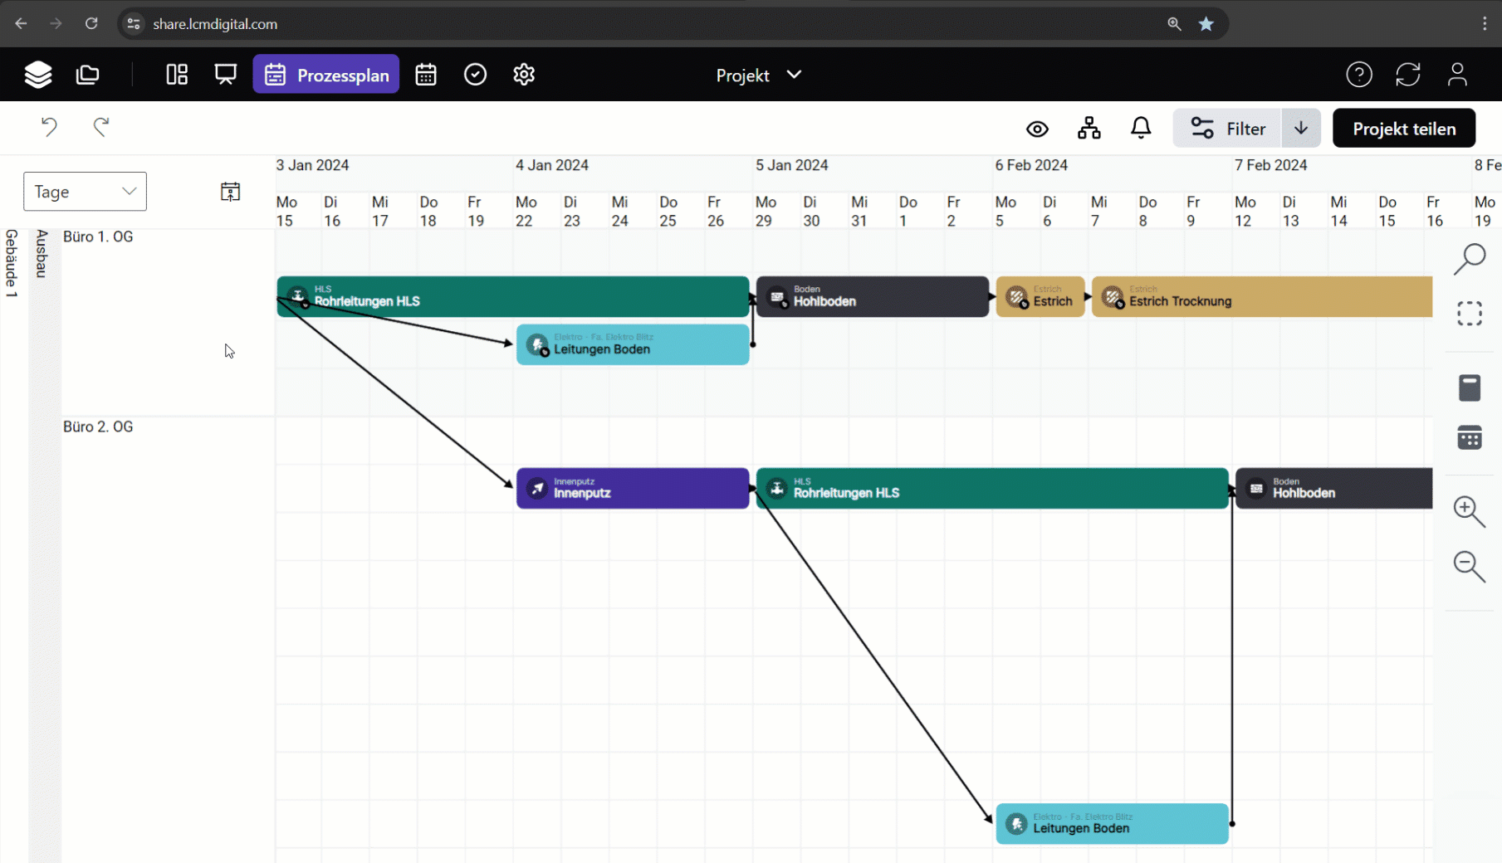Click the undo arrow icon
The width and height of the screenshot is (1502, 863).
coord(49,127)
